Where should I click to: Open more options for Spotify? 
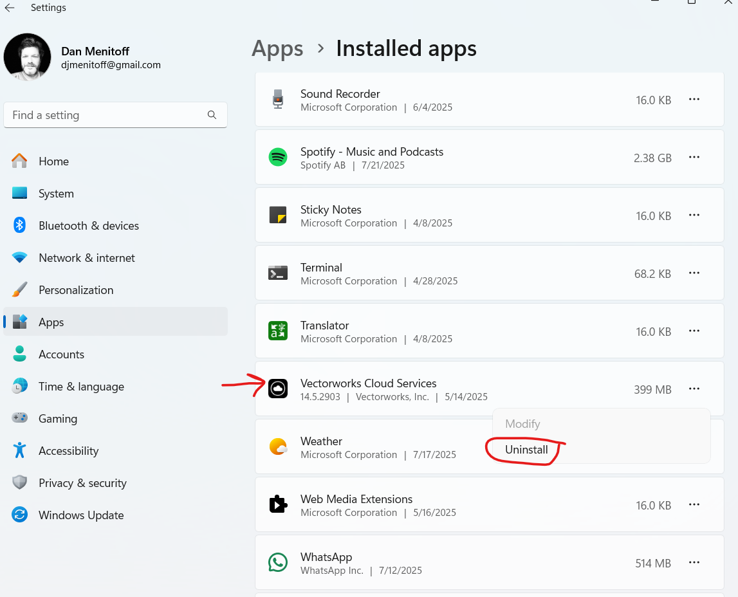pyautogui.click(x=694, y=158)
